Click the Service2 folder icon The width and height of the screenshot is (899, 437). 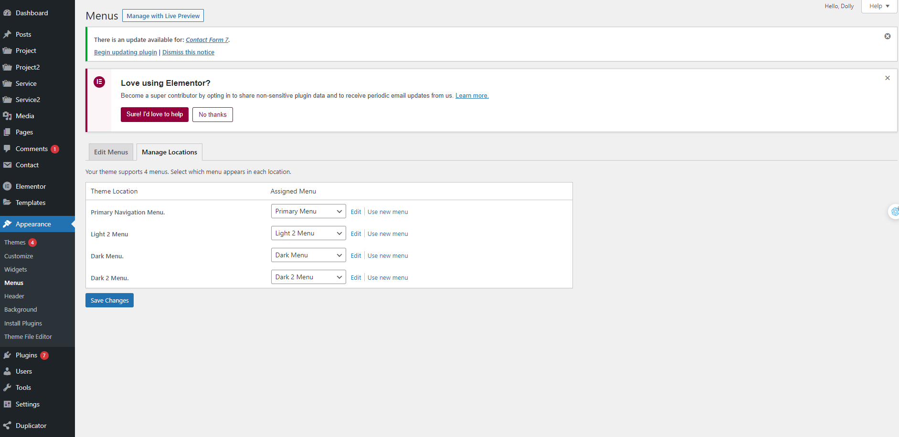[x=7, y=100]
